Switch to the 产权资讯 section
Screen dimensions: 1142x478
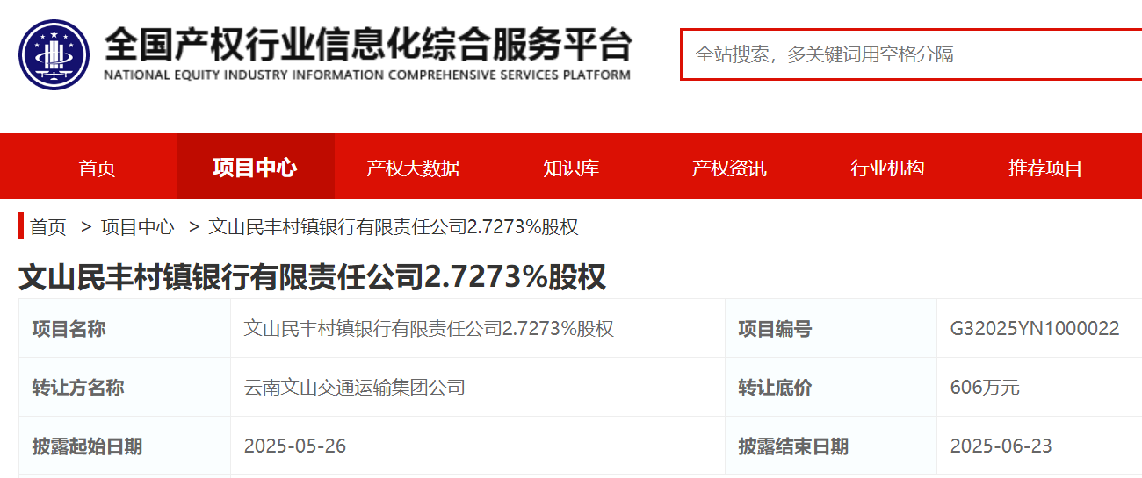click(x=729, y=168)
